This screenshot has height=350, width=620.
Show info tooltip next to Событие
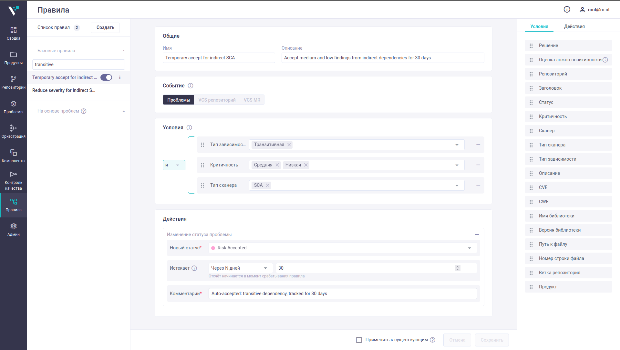(191, 85)
